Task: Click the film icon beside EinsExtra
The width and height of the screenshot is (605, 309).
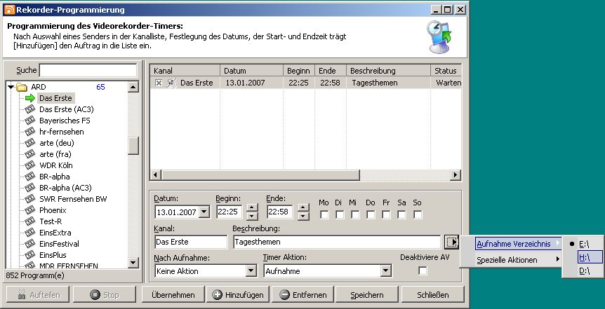Action: (29, 233)
